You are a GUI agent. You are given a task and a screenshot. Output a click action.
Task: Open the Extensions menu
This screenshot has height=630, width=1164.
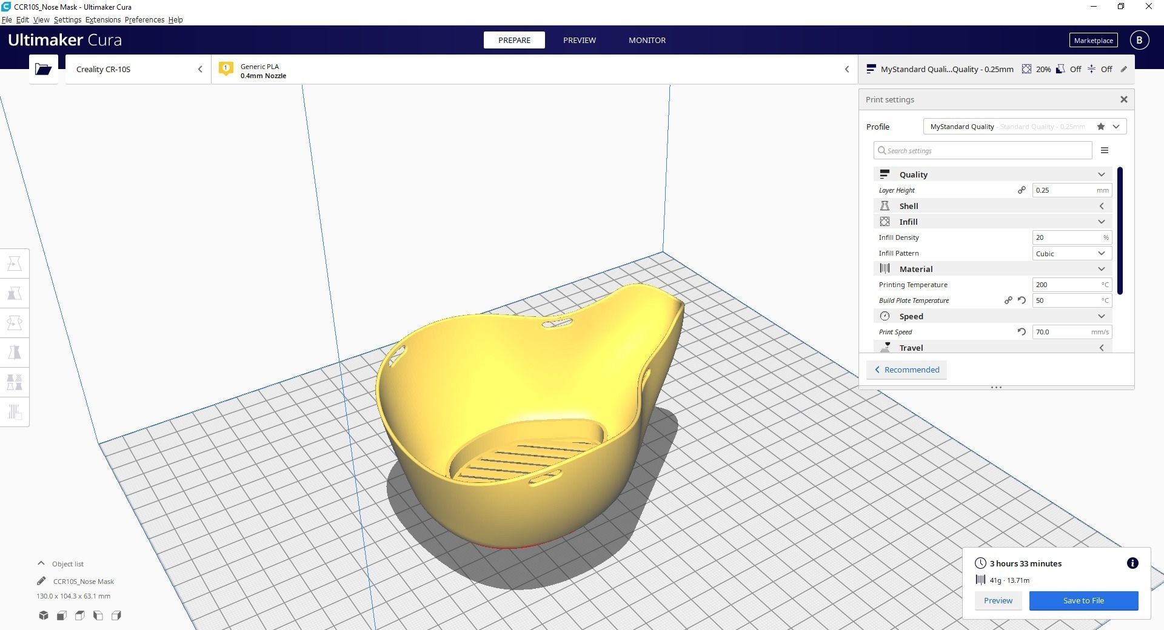(x=103, y=19)
